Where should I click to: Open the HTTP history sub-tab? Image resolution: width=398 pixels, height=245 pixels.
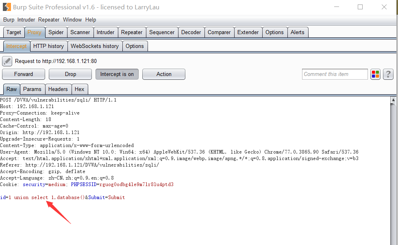pyautogui.click(x=48, y=46)
